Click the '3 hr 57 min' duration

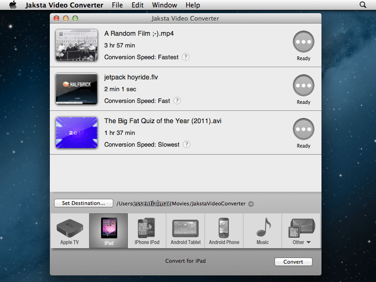tap(120, 45)
